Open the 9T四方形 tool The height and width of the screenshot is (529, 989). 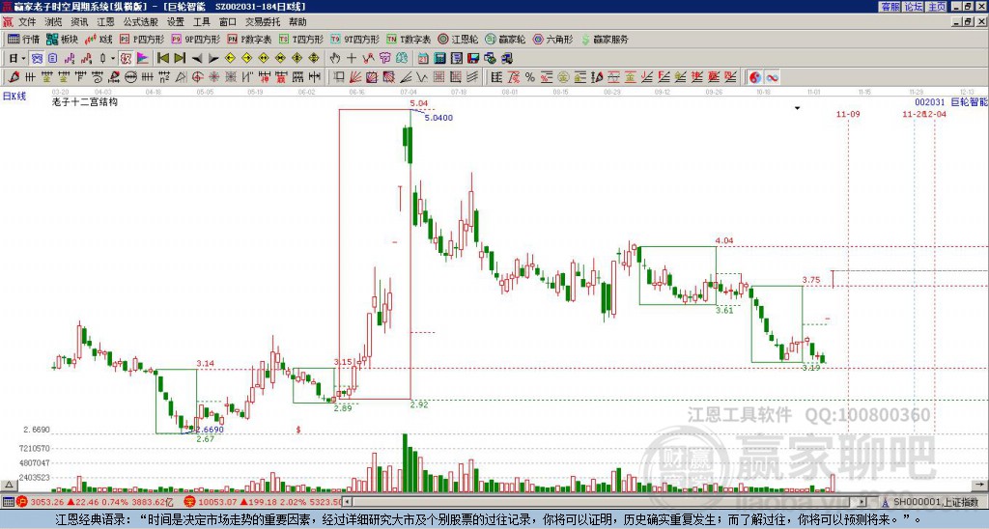click(354, 39)
